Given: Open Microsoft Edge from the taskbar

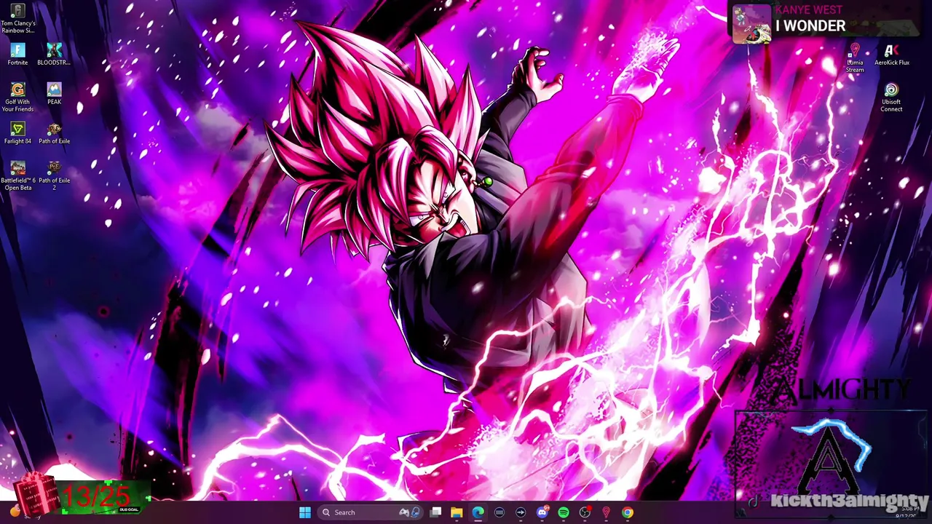Looking at the screenshot, I should (478, 512).
